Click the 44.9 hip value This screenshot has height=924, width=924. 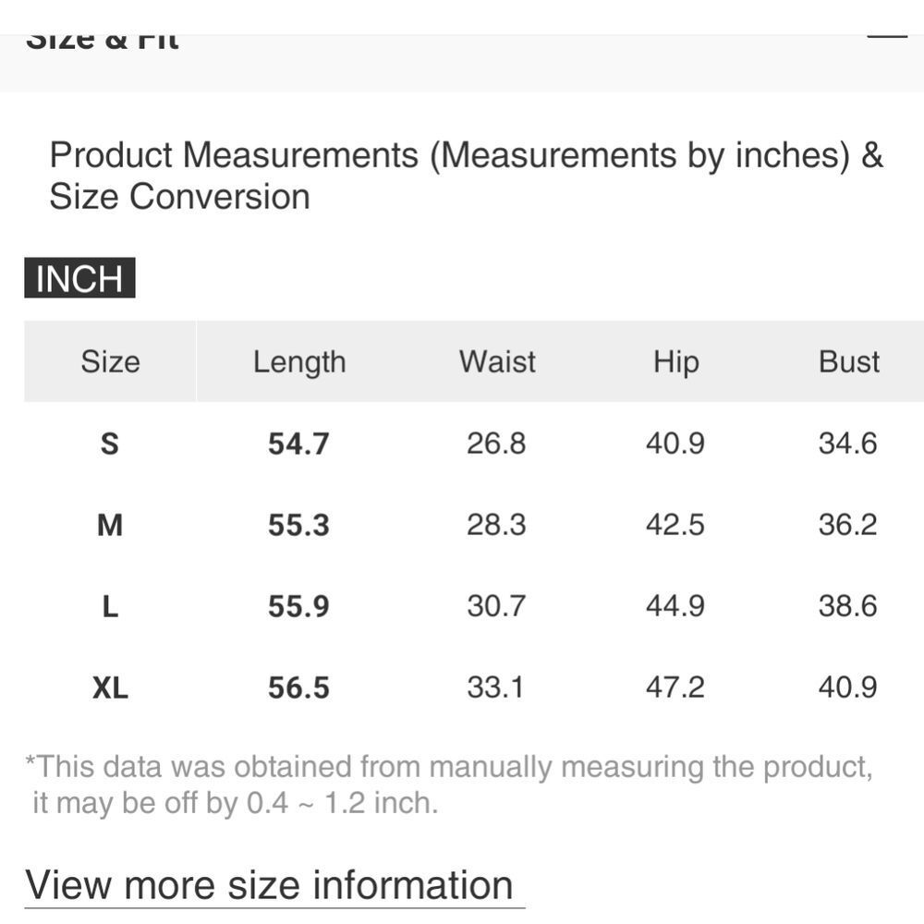675,606
